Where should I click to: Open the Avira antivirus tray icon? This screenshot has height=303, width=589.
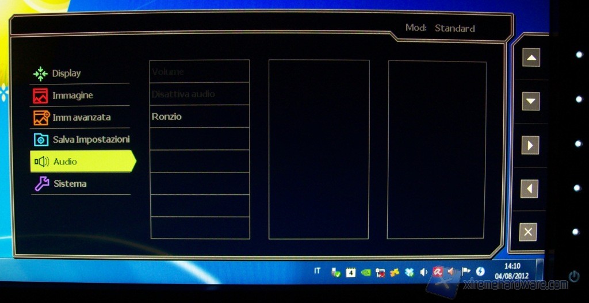[x=438, y=273]
